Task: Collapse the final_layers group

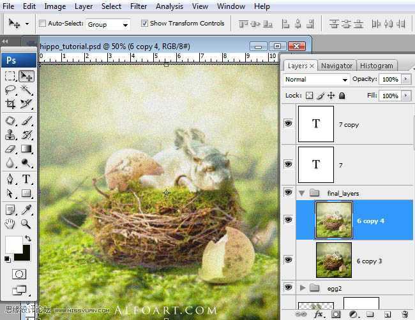Action: [301, 193]
